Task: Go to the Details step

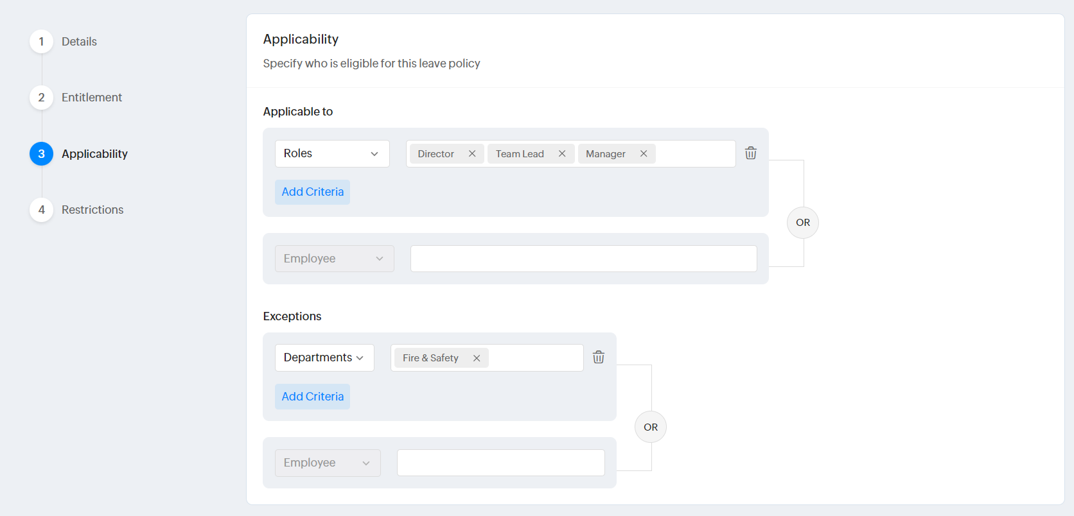Action: click(78, 42)
